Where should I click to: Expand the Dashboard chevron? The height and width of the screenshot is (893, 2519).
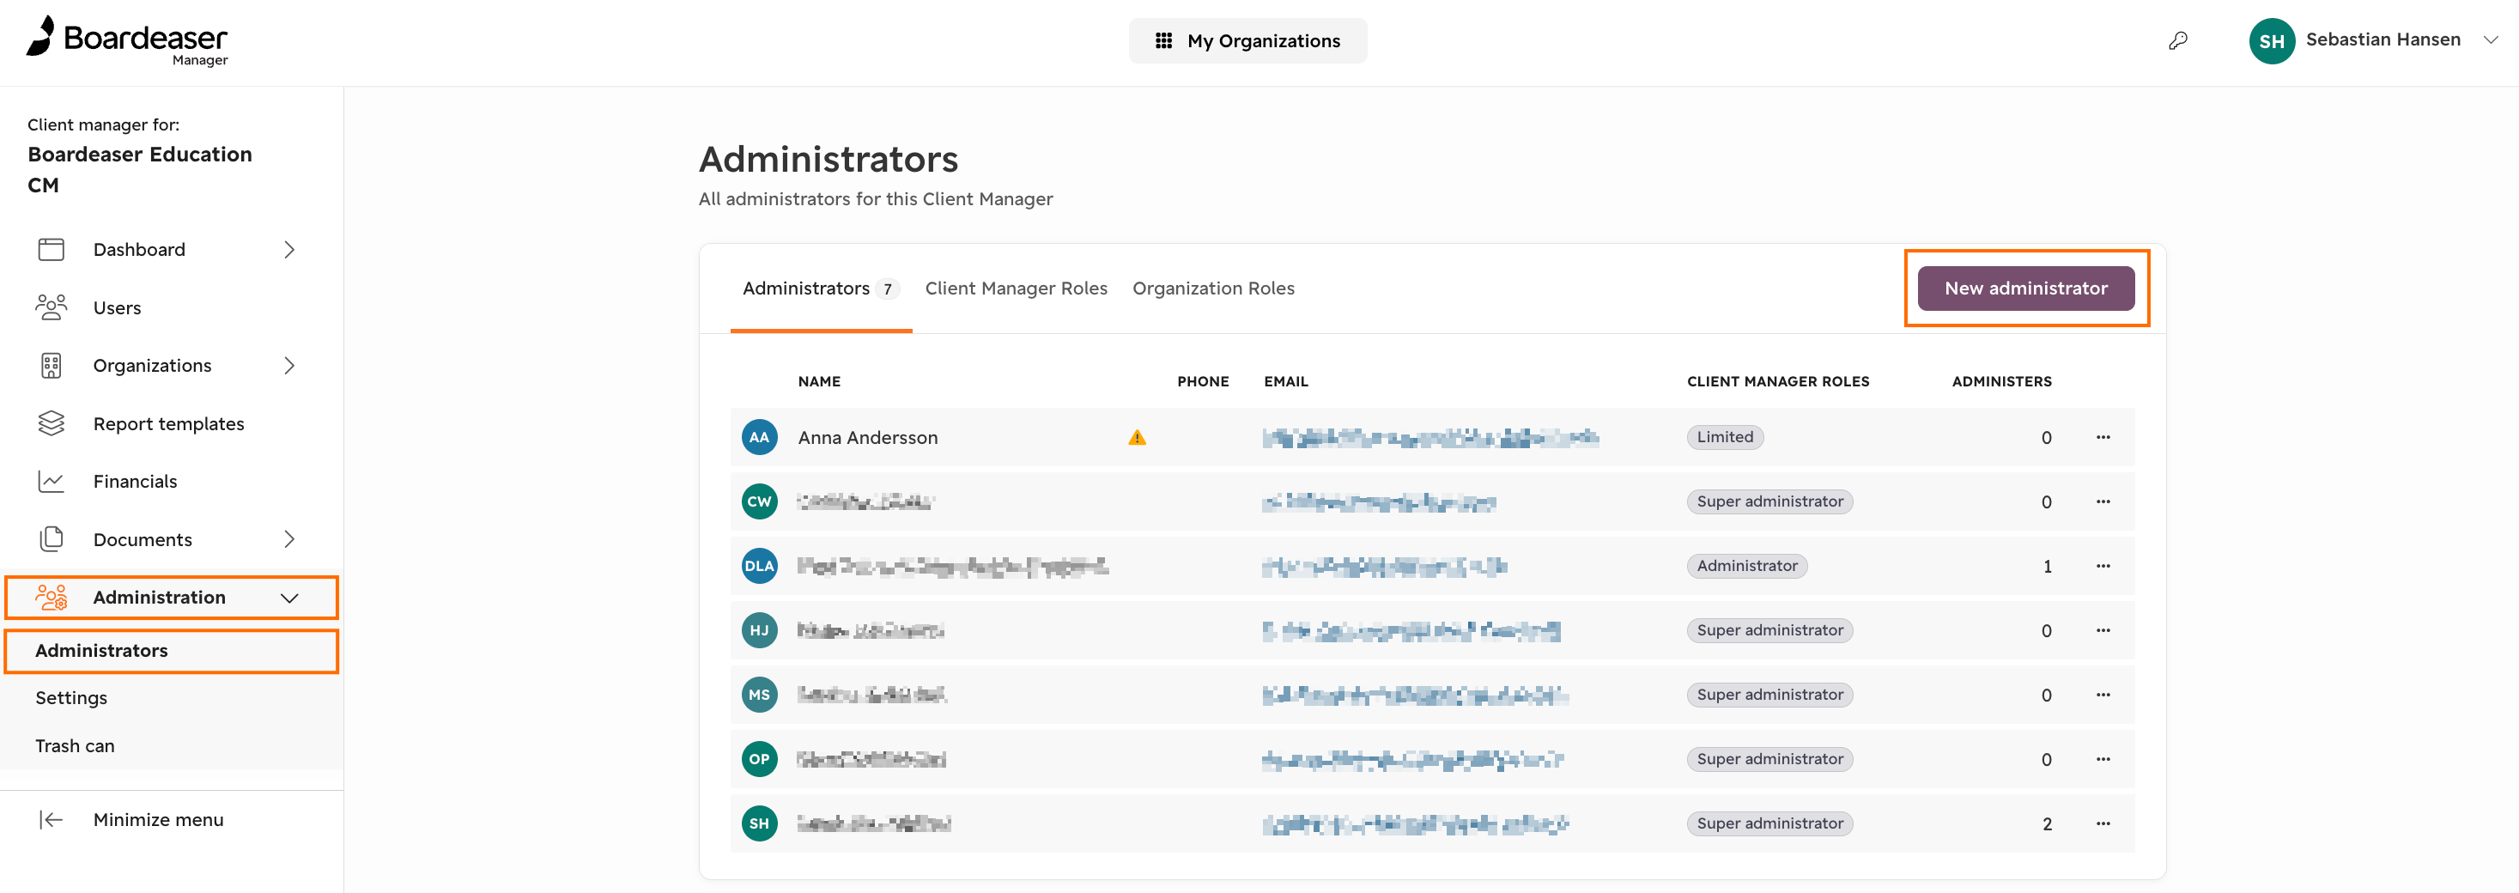pyautogui.click(x=289, y=249)
